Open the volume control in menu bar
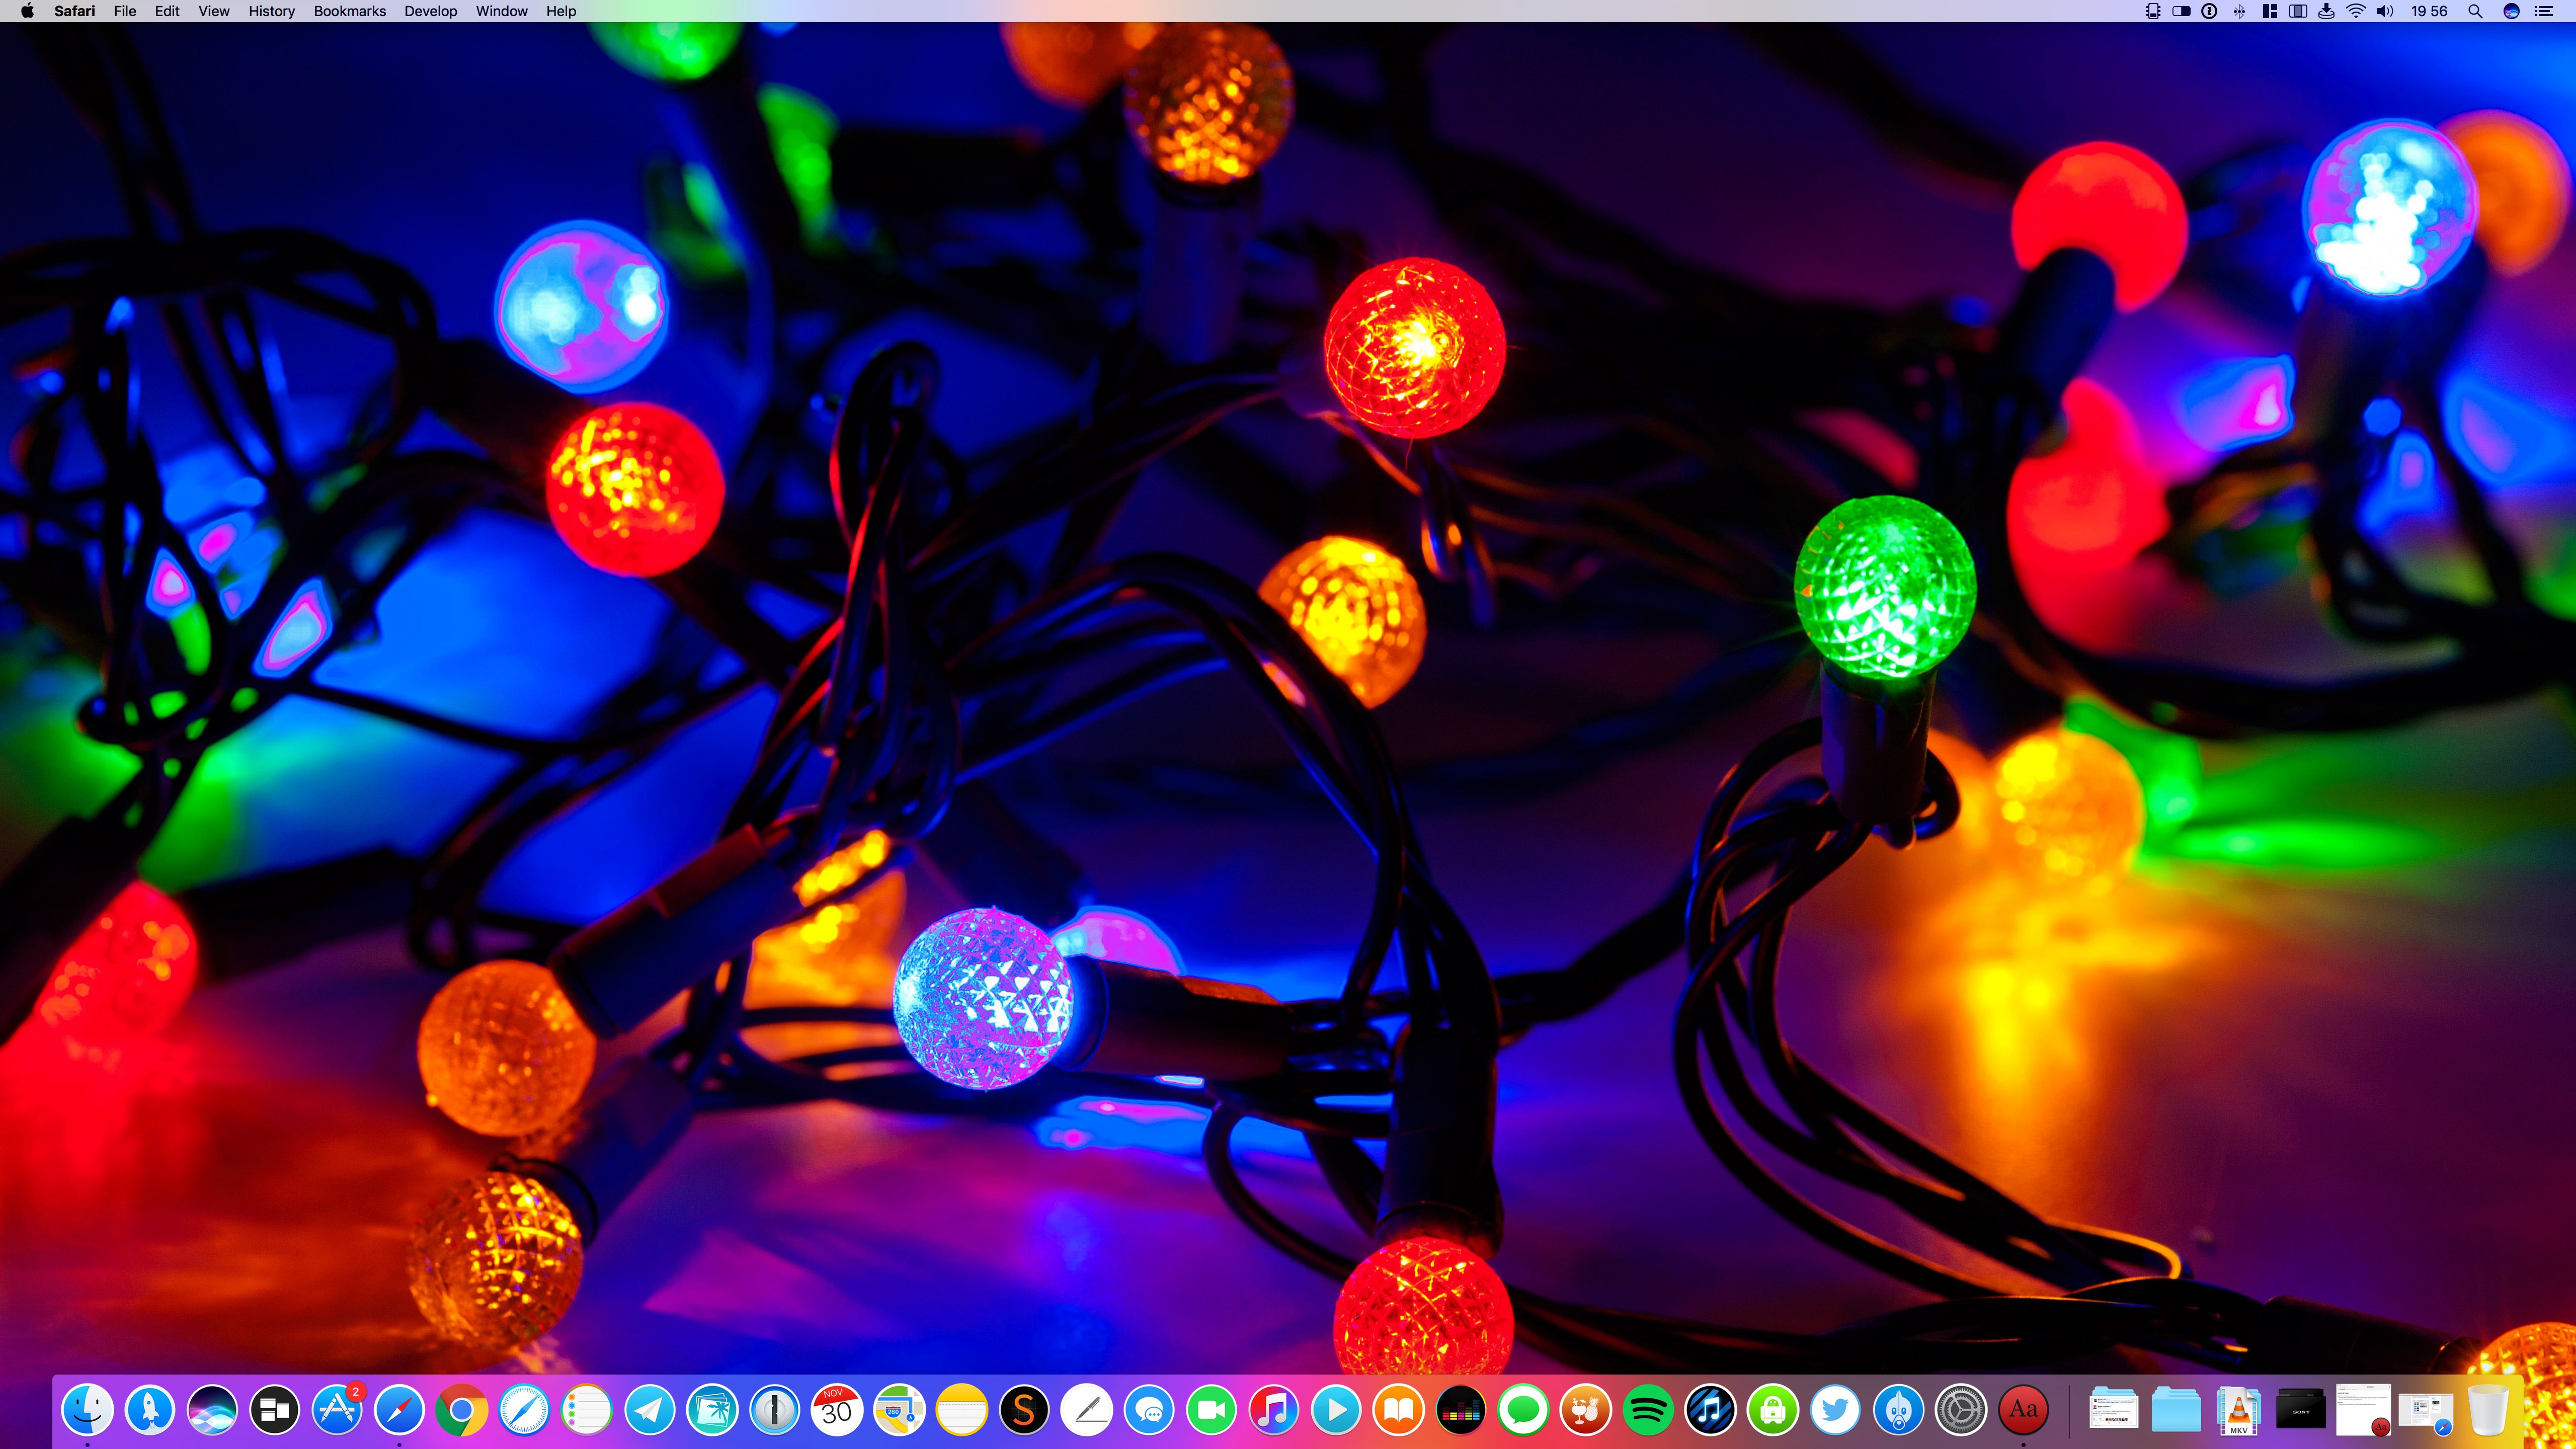2576x1449 pixels. [x=2385, y=11]
